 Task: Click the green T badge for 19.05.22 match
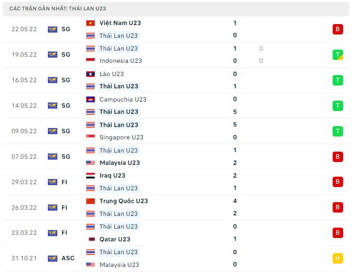[x=337, y=55]
